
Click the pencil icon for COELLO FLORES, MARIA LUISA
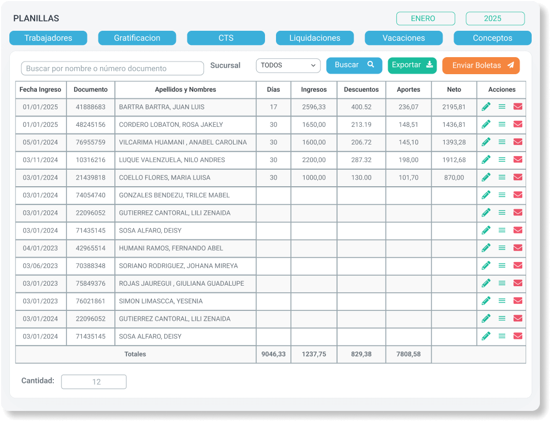coord(486,177)
